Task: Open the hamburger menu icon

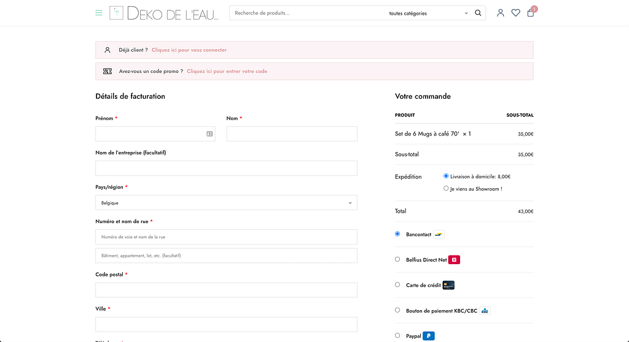Action: pos(99,13)
